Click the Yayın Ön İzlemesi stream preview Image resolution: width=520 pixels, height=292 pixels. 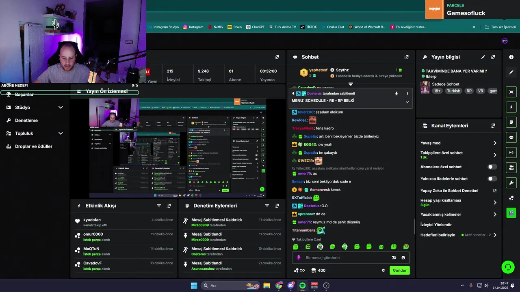coord(178,148)
